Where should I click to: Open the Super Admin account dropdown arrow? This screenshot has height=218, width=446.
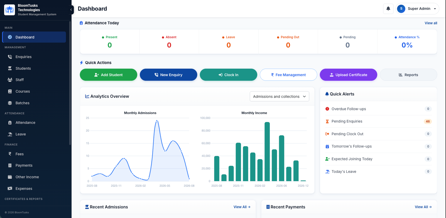tap(435, 9)
